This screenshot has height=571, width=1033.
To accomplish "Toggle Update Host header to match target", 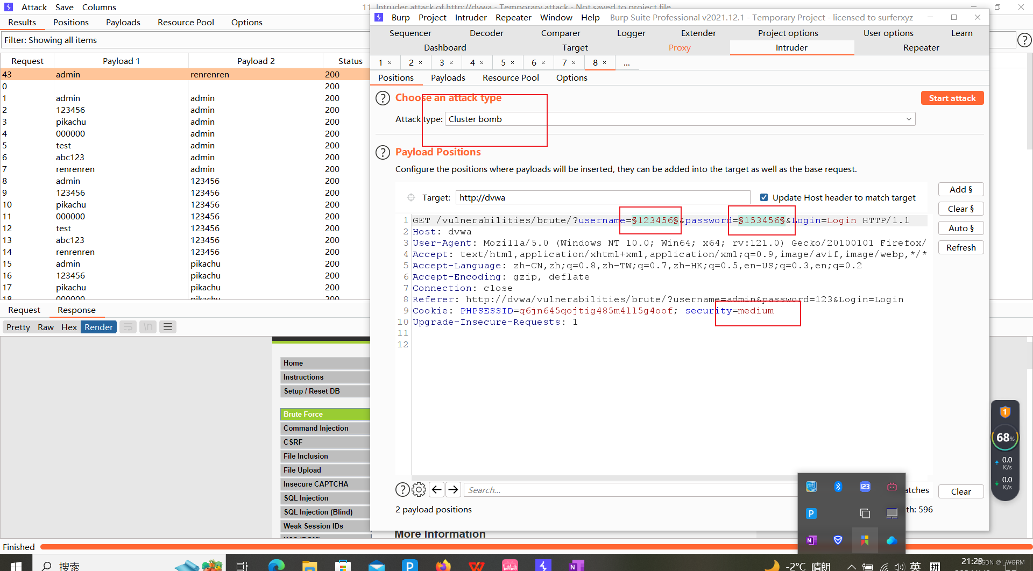I will pos(763,197).
